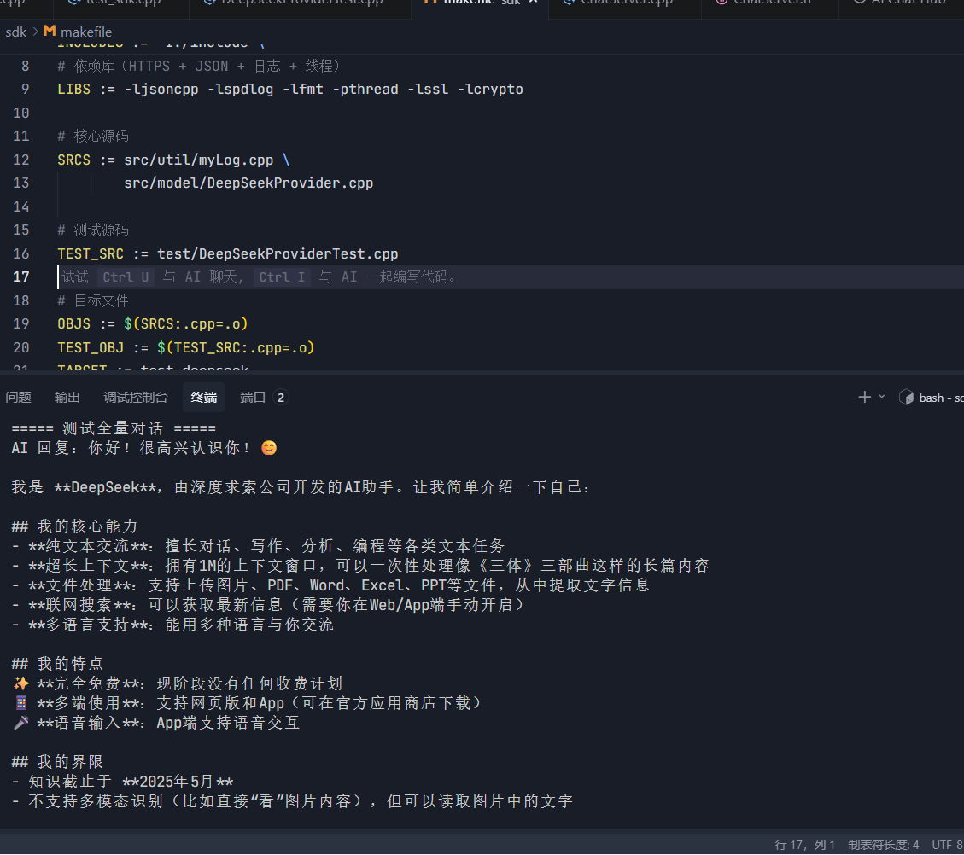Click the UTF-8 encoding status item

point(948,845)
